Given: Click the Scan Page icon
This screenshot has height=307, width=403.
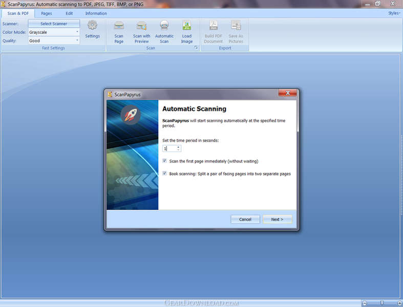Looking at the screenshot, I should pos(119,26).
